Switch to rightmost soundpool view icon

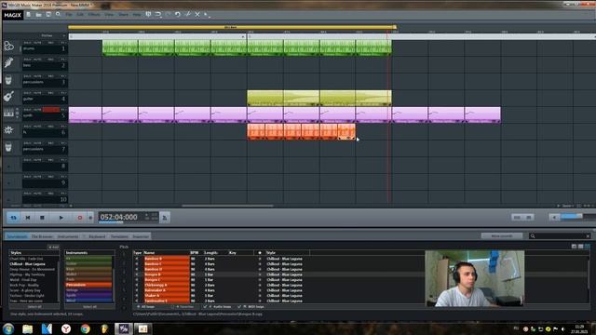click(588, 247)
